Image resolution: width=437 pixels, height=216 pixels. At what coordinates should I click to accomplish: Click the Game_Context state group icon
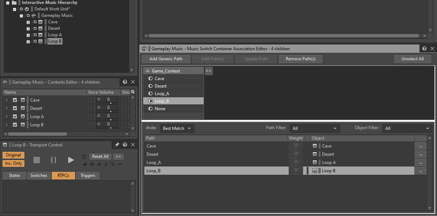(x=148, y=71)
